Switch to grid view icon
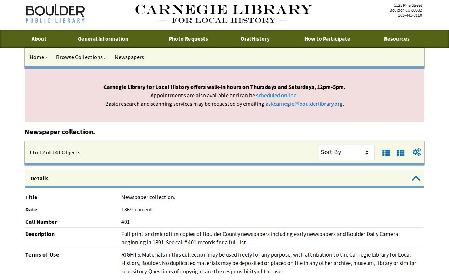 (x=401, y=153)
